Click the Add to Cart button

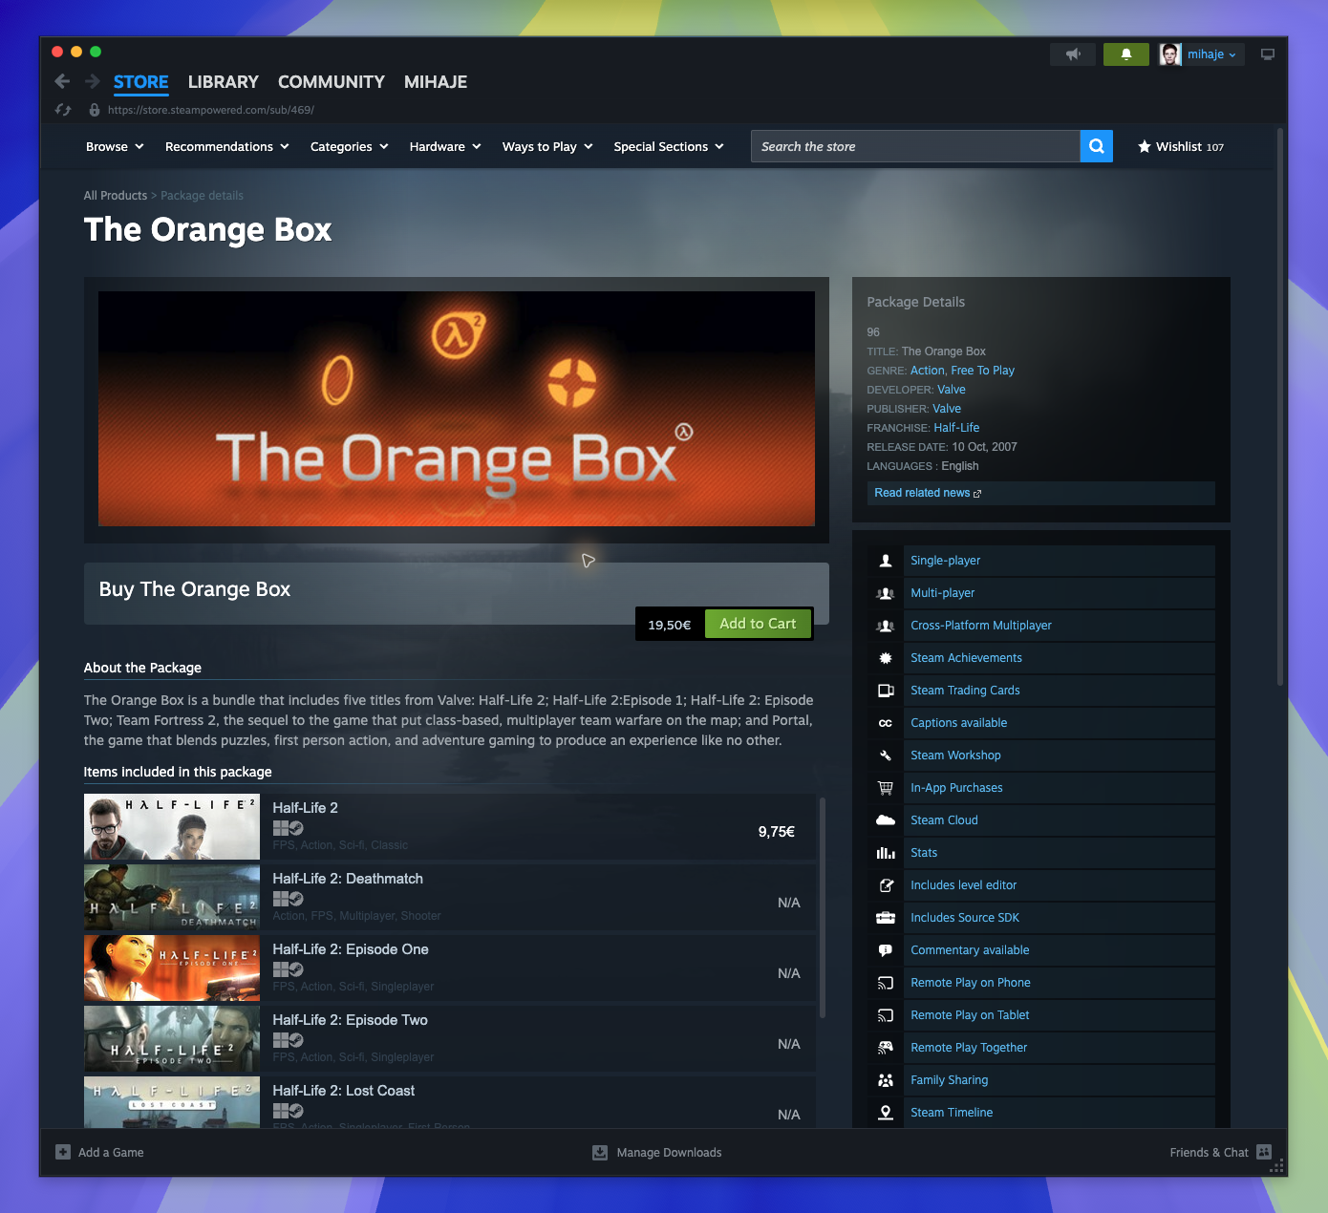pos(758,624)
